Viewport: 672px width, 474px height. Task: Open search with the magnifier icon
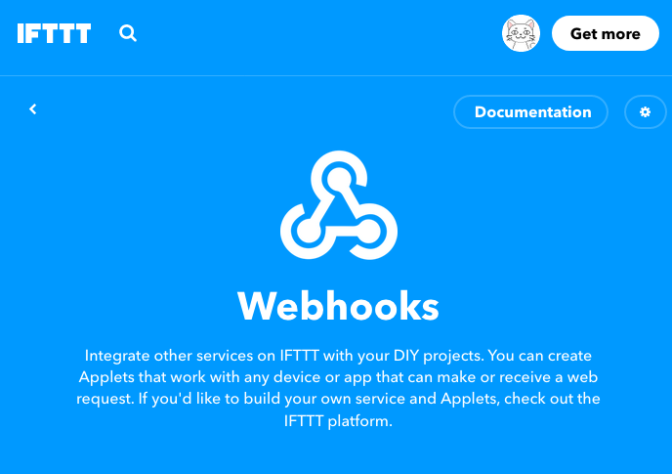click(128, 33)
